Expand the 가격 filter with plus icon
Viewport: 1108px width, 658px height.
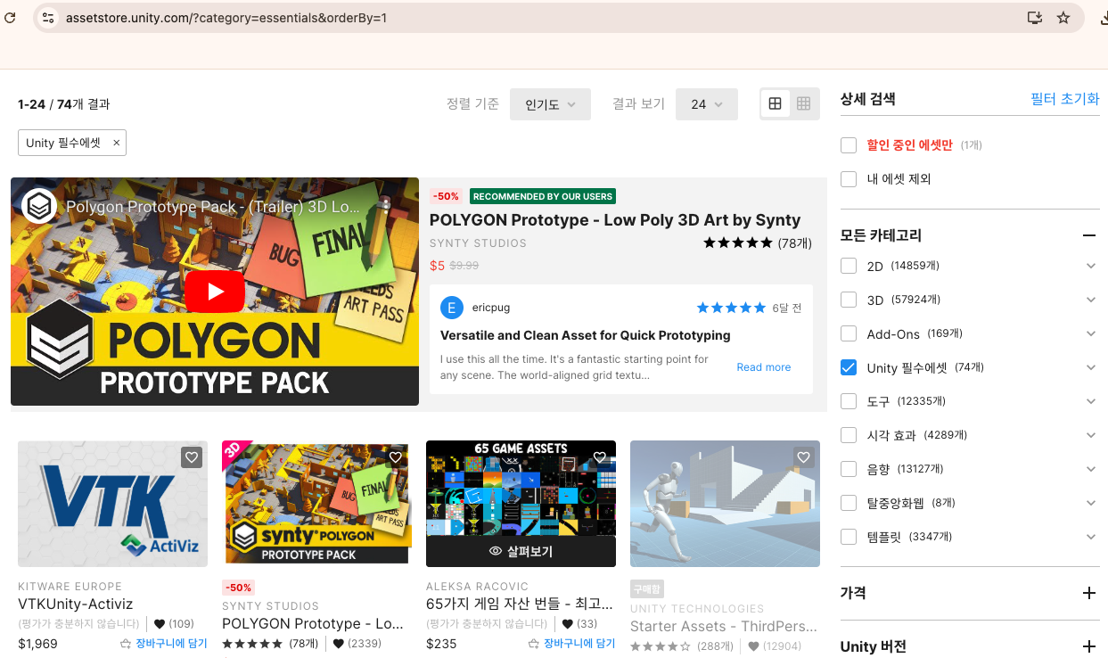(1088, 593)
